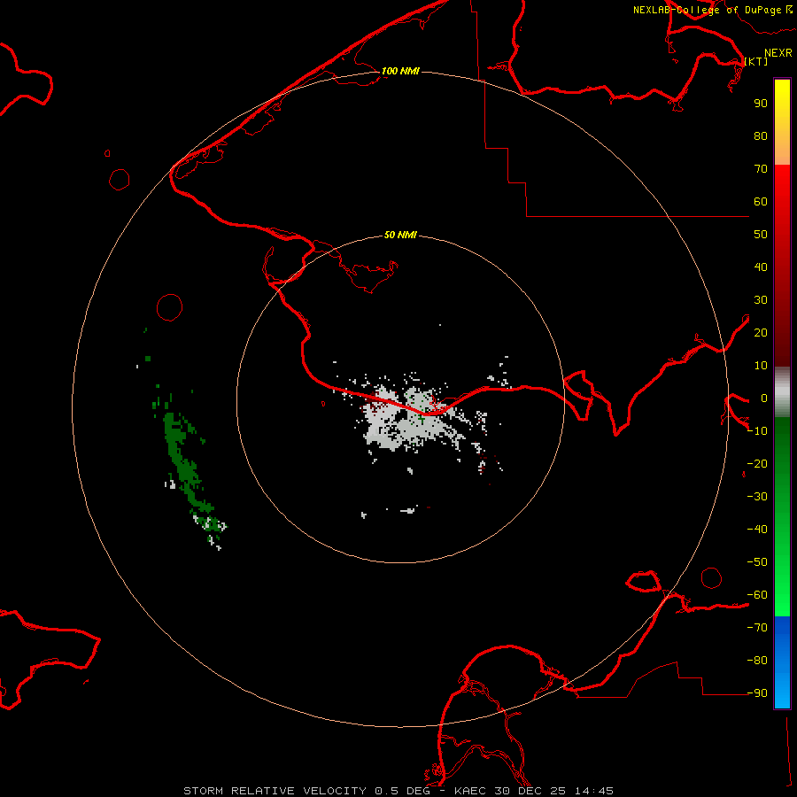Click the -10 value on the velocity scale
The height and width of the screenshot is (797, 797).
click(x=757, y=431)
